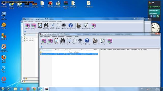Sort by Имя column in my-weather window
Image resolution: width=163 pixels, height=91 pixels.
(x=46, y=50)
